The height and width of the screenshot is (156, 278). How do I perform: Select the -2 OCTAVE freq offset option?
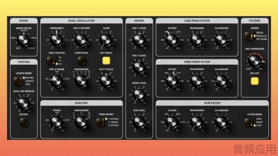tap(112, 125)
